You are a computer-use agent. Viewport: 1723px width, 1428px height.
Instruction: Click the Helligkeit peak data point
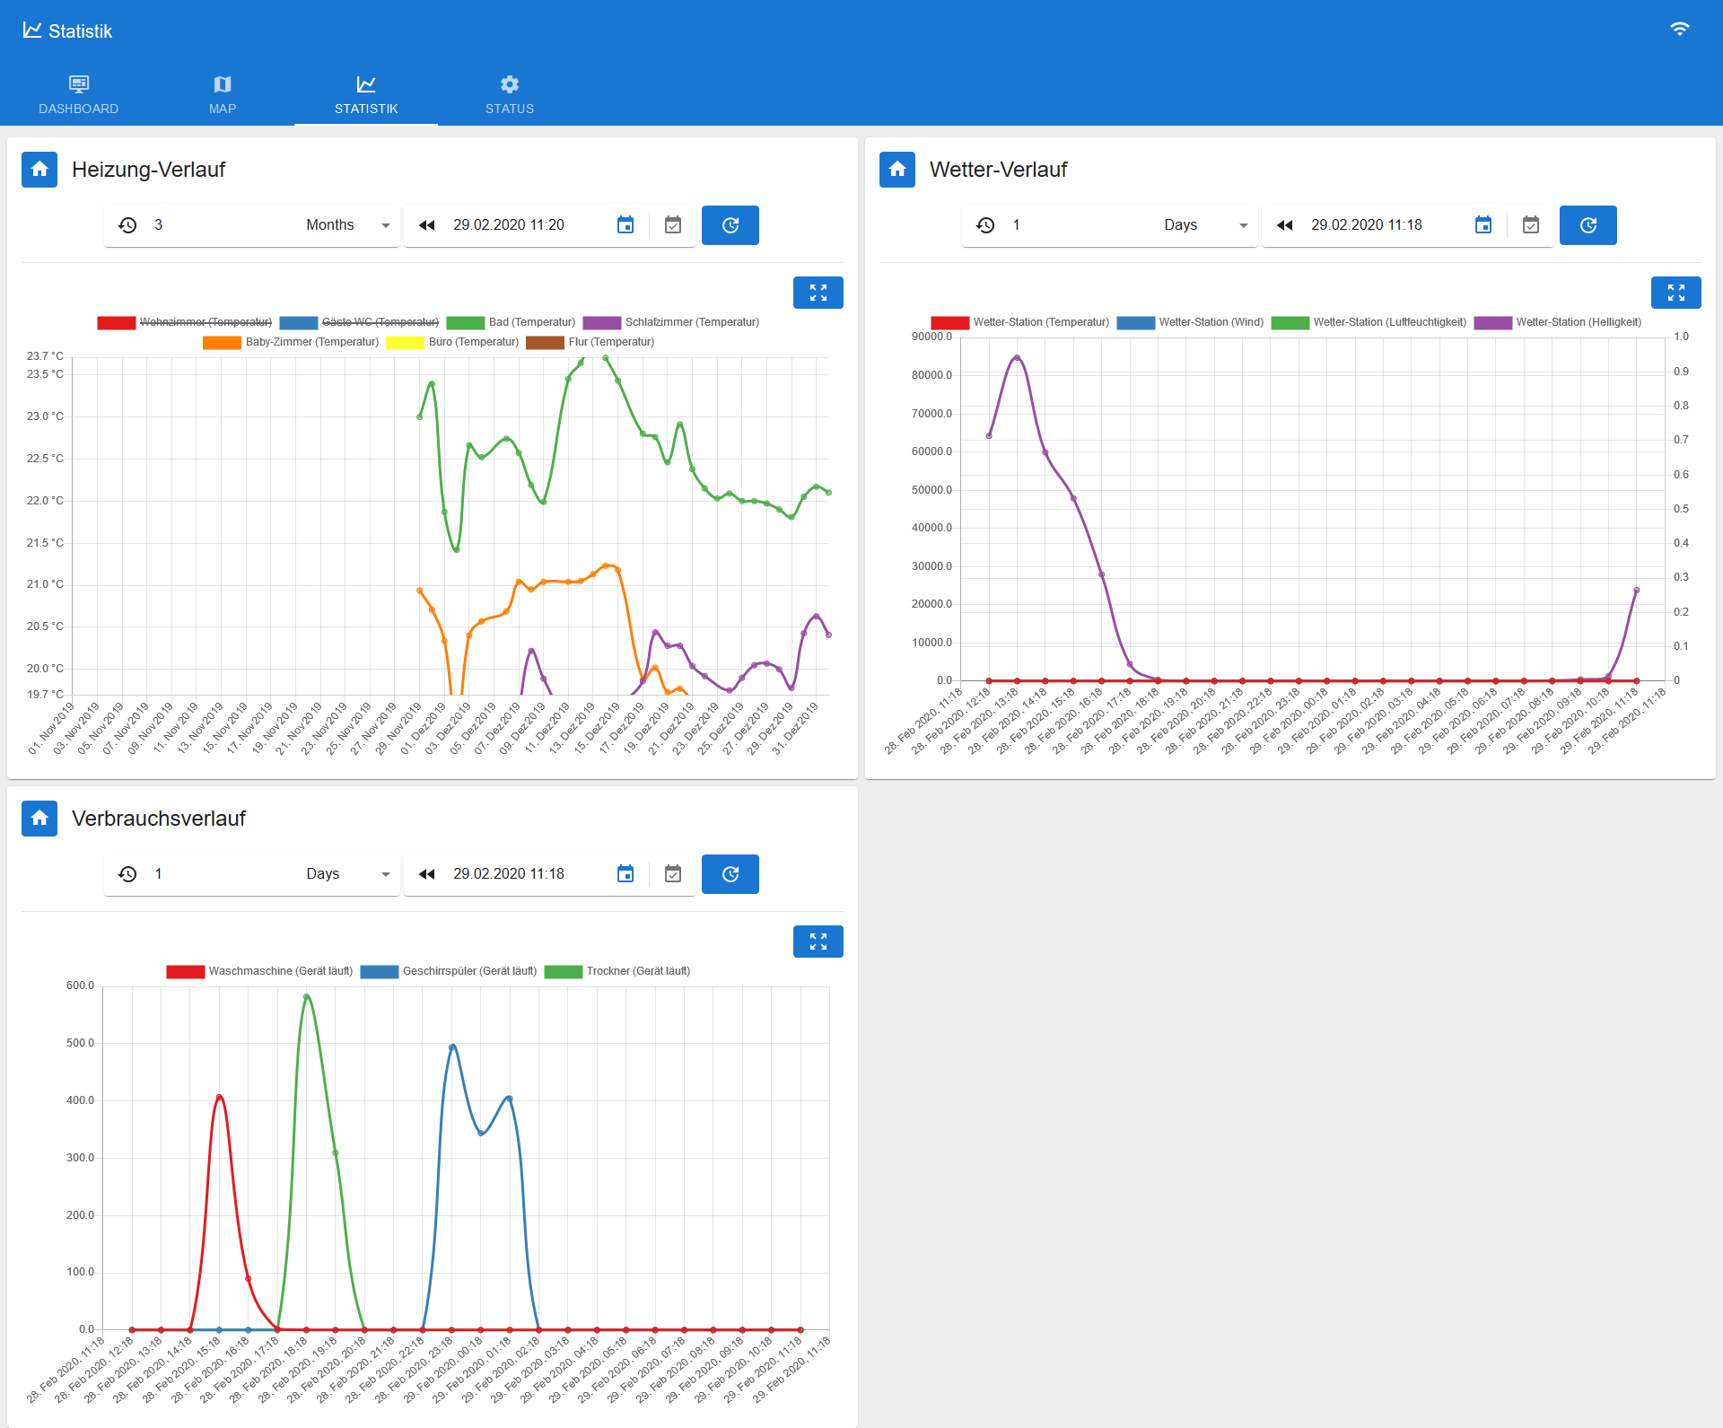click(1017, 357)
